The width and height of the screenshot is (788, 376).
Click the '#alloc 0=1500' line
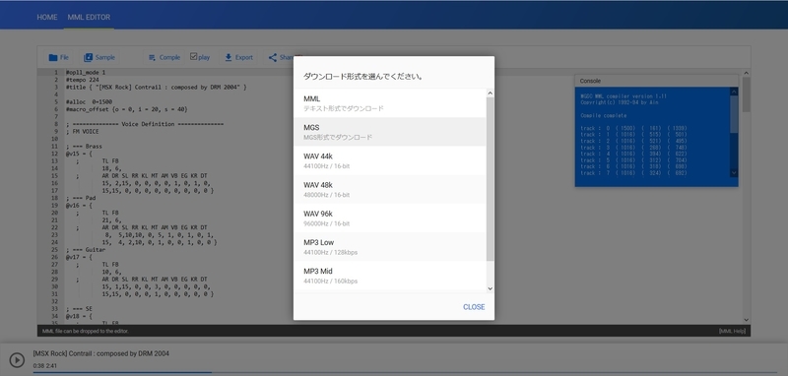point(89,102)
